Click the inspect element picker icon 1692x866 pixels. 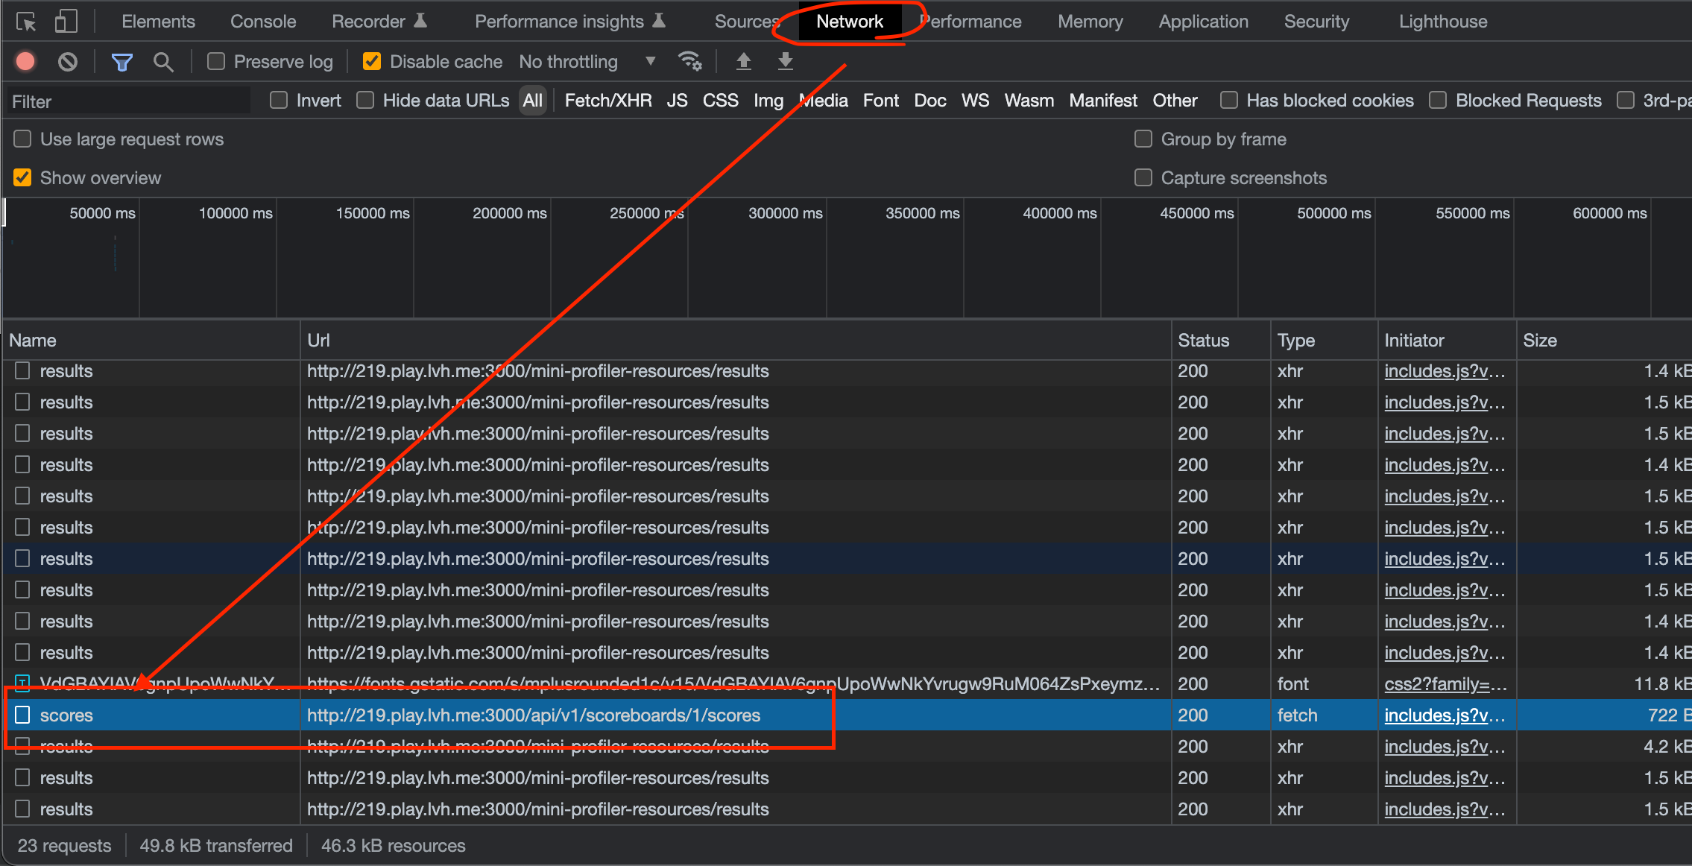(26, 22)
